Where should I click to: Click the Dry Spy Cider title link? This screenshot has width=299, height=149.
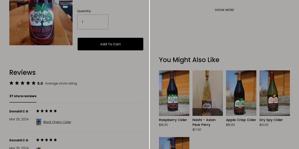(x=271, y=120)
